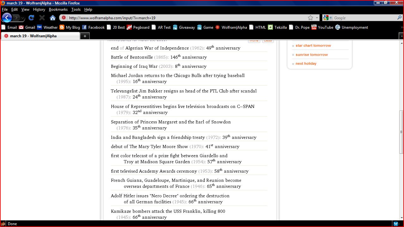Open the Tools menu
Screen dimensions: 404x227
point(76,9)
